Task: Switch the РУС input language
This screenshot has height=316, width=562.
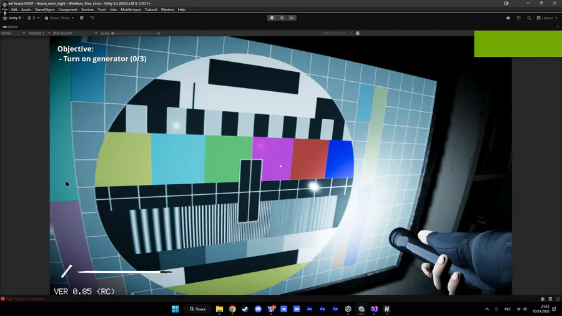Action: point(508,309)
